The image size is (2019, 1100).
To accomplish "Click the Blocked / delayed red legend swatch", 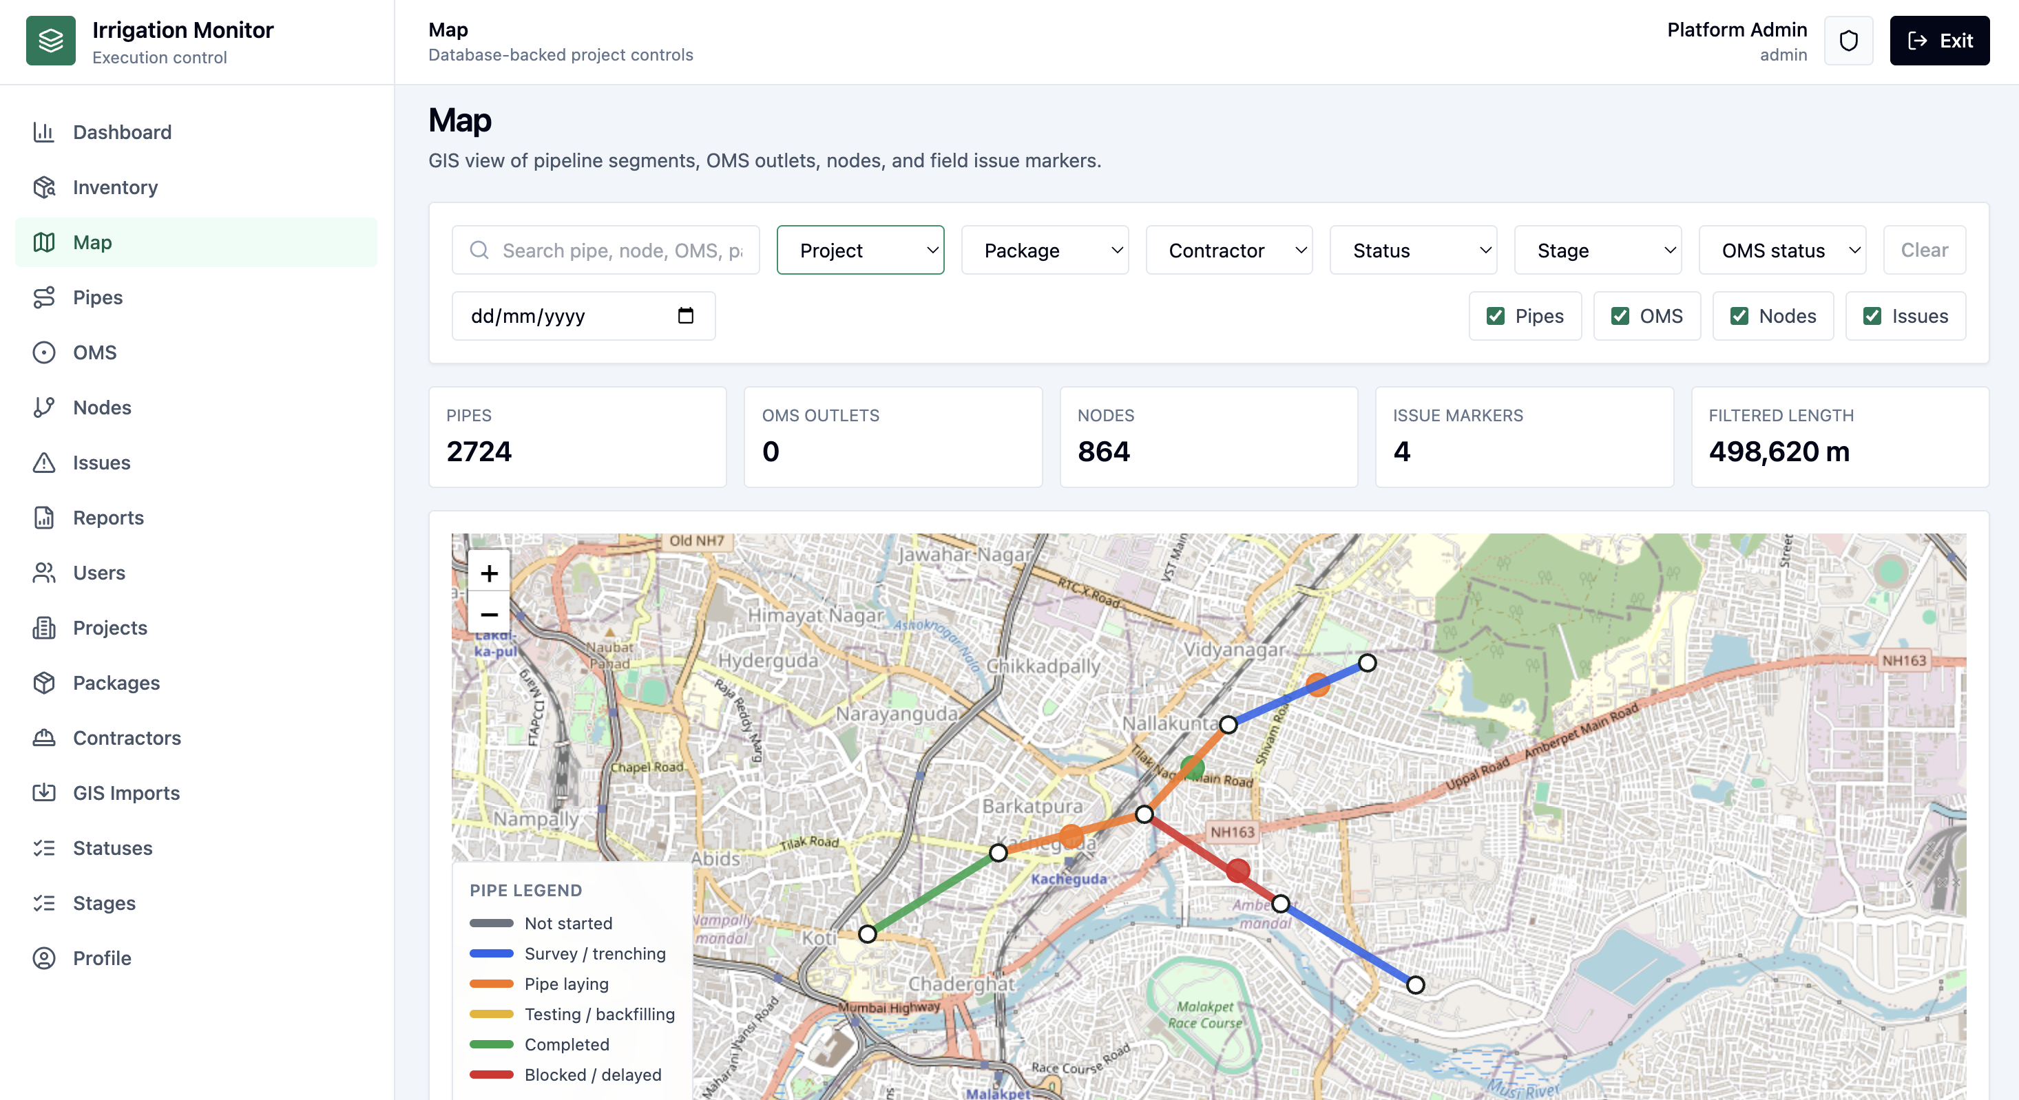I will 492,1074.
